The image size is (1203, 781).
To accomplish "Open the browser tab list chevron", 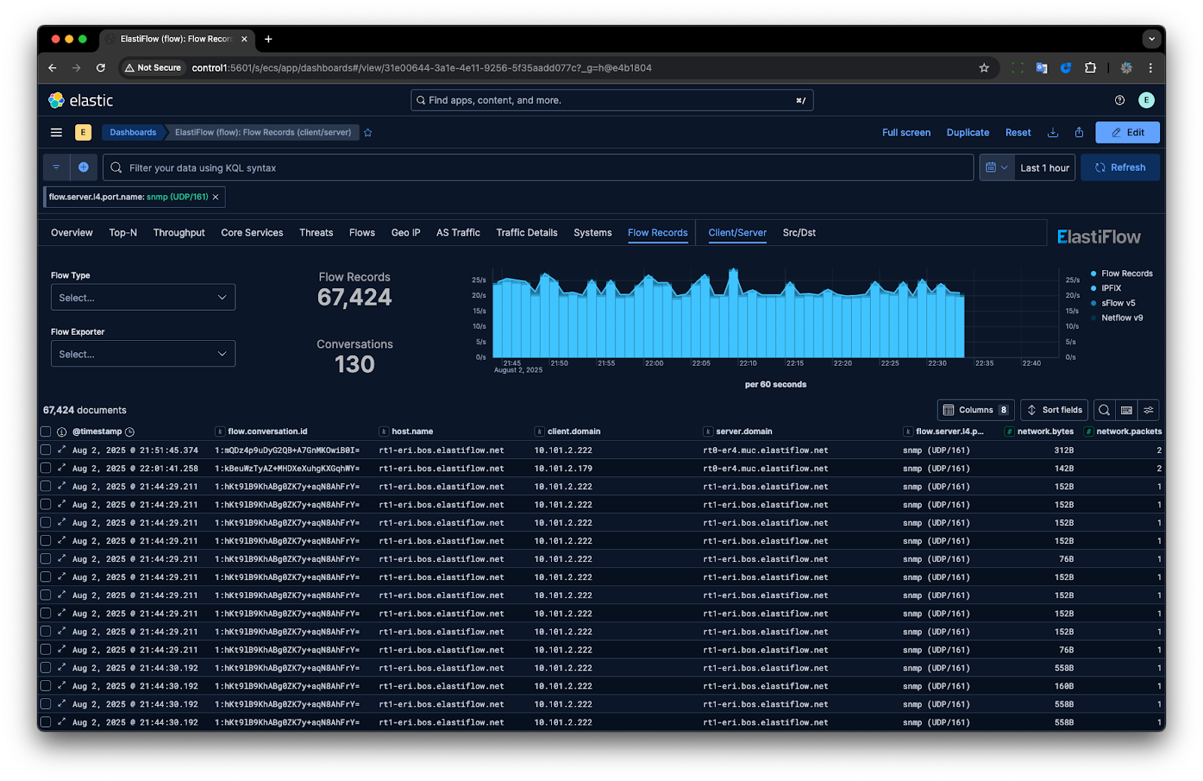I will pos(1151,39).
